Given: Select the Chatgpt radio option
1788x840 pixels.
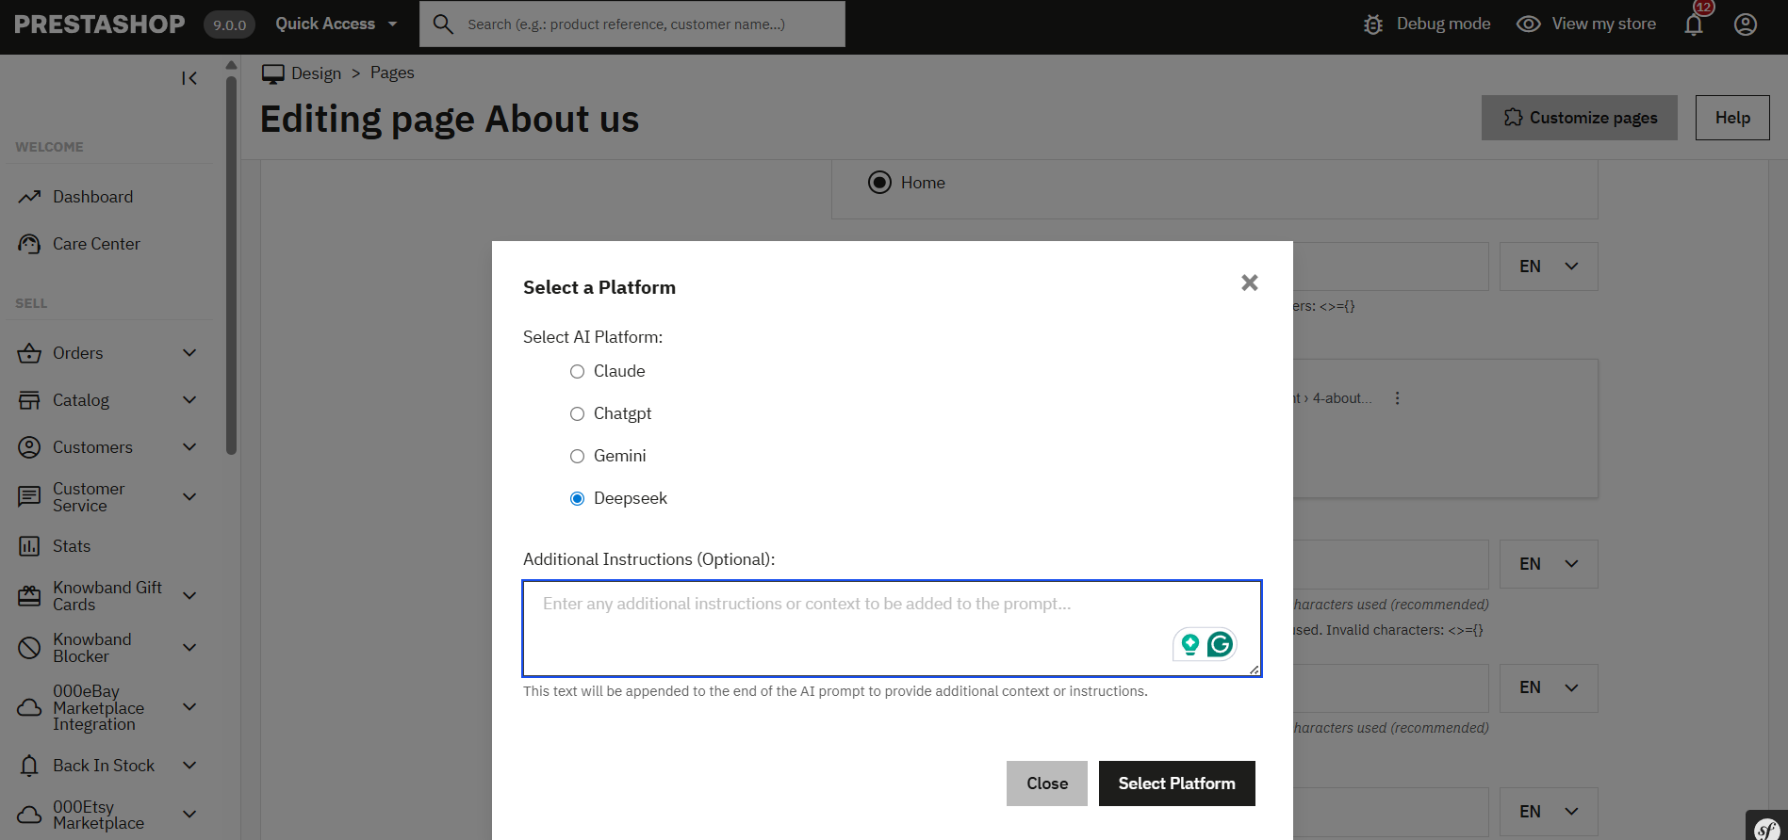Looking at the screenshot, I should (577, 414).
